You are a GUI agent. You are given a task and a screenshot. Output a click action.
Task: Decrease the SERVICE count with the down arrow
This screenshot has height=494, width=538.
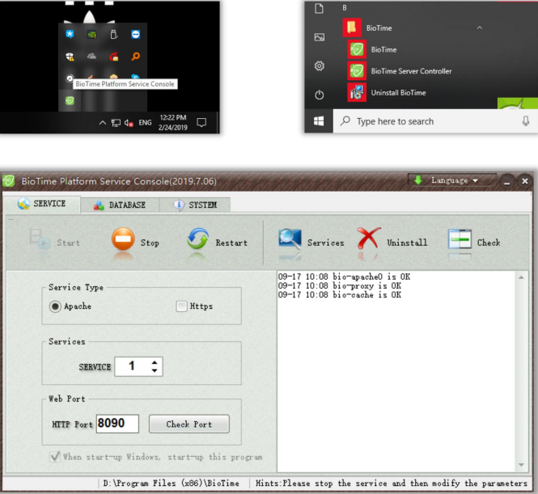tap(155, 370)
